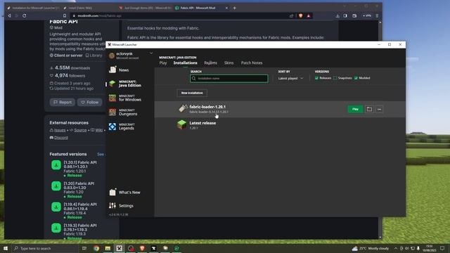Expand the ectorvynk account dropdown
450x253 pixels.
click(151, 53)
